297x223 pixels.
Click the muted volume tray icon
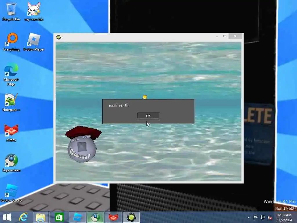pyautogui.click(x=270, y=217)
